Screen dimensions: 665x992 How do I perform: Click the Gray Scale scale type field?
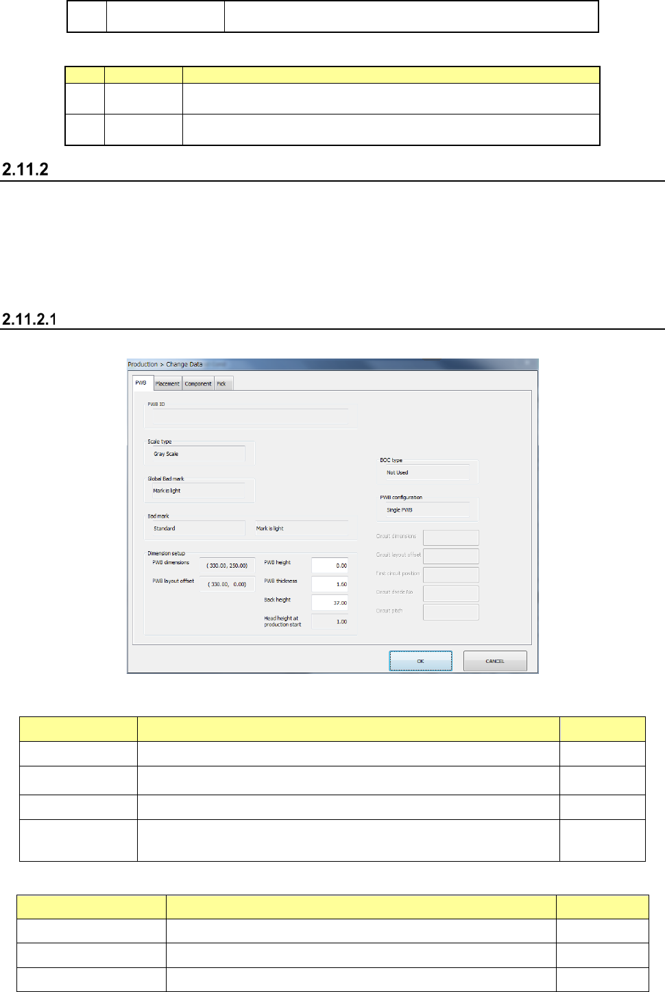pyautogui.click(x=197, y=454)
